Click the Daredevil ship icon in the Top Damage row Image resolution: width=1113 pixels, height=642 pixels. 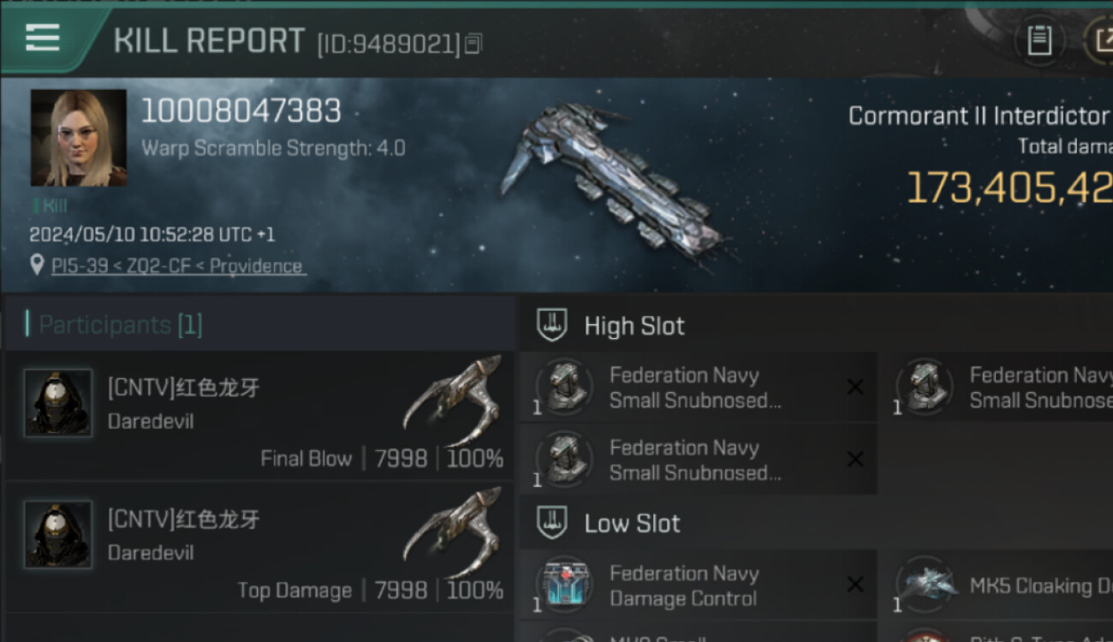454,532
